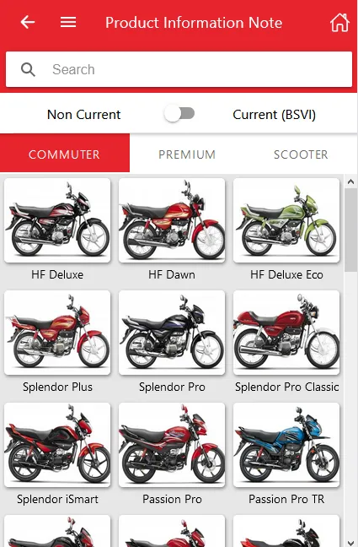Click into the Search field

pyautogui.click(x=179, y=69)
